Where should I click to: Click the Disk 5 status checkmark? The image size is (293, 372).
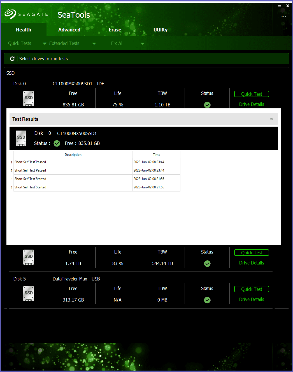pos(207,300)
